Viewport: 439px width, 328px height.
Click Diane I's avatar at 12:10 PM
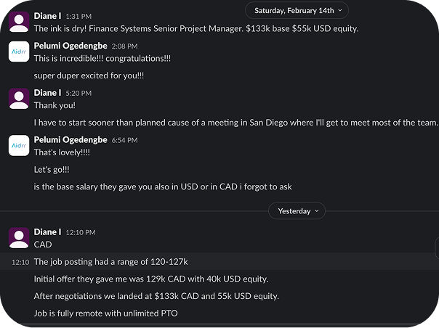pos(19,238)
